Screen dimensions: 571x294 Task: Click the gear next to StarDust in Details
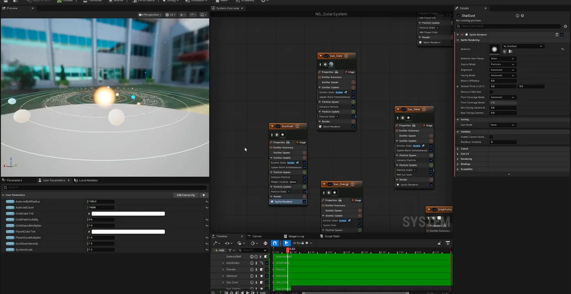tap(522, 15)
